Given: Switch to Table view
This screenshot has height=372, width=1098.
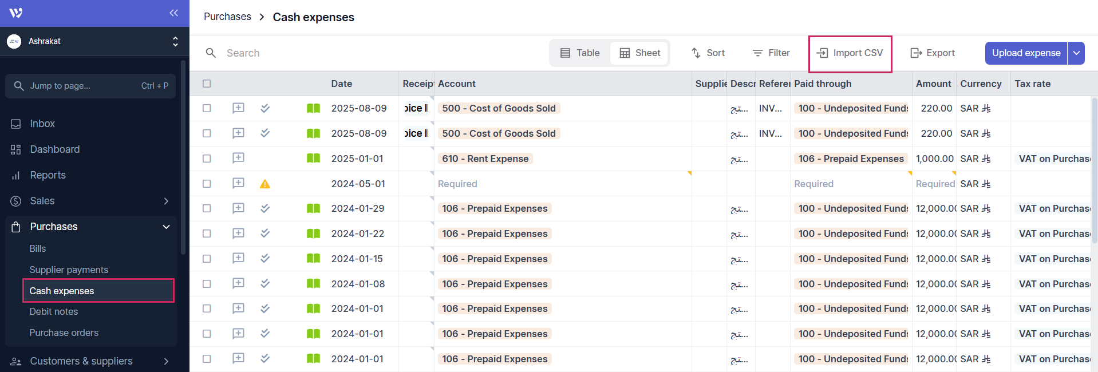Looking at the screenshot, I should point(580,53).
